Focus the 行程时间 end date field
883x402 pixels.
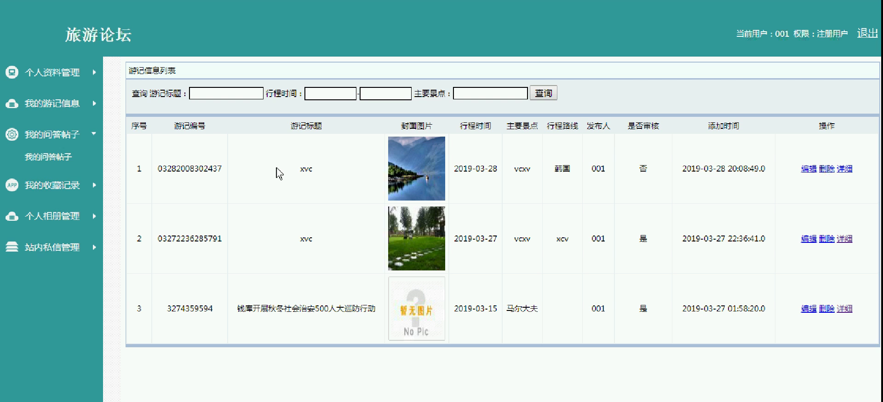click(385, 93)
